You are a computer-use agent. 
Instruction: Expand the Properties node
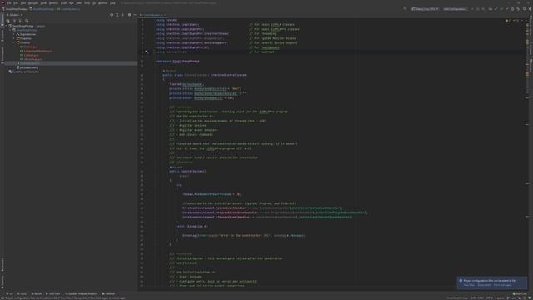point(14,38)
